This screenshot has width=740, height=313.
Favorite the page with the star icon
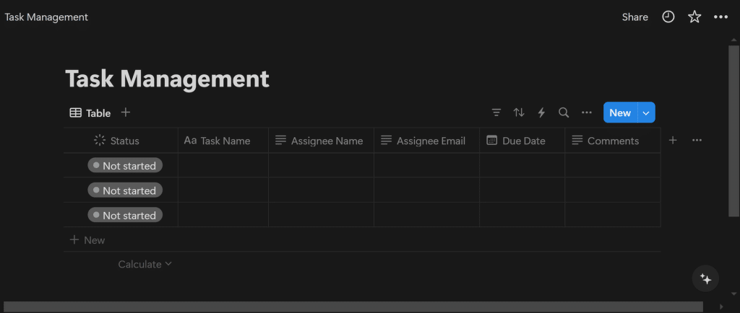pos(694,17)
